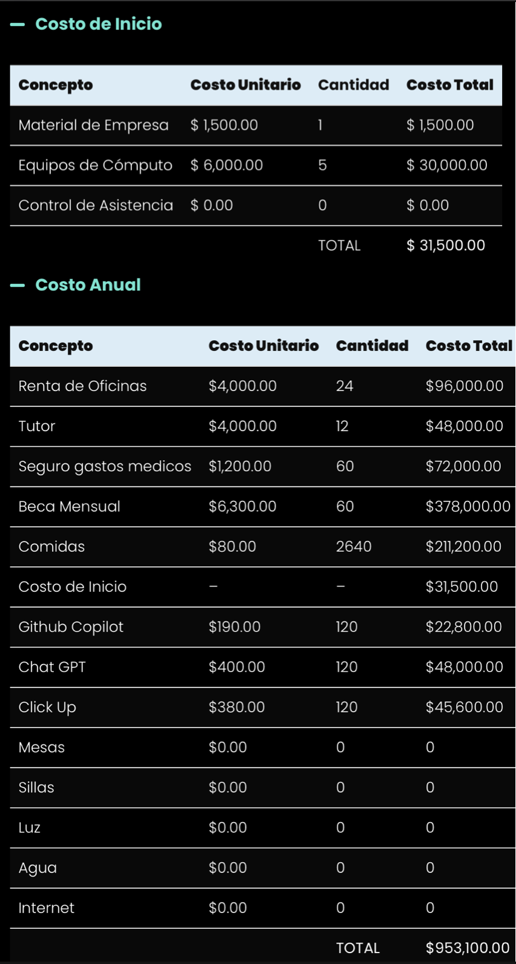
Task: Collapse the Costo Anual section dash
Action: point(18,285)
